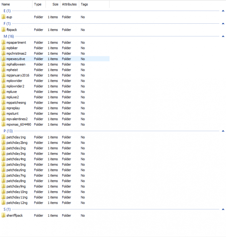Click '1 items' size in patchday12ng row
The height and width of the screenshot is (237, 226).
[53, 203]
